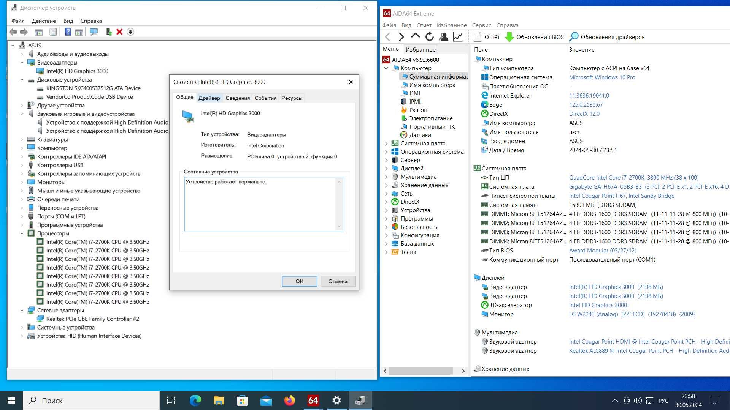730x410 pixels.
Task: Open the Избранное tab in AIDA64 panel
Action: pos(421,50)
